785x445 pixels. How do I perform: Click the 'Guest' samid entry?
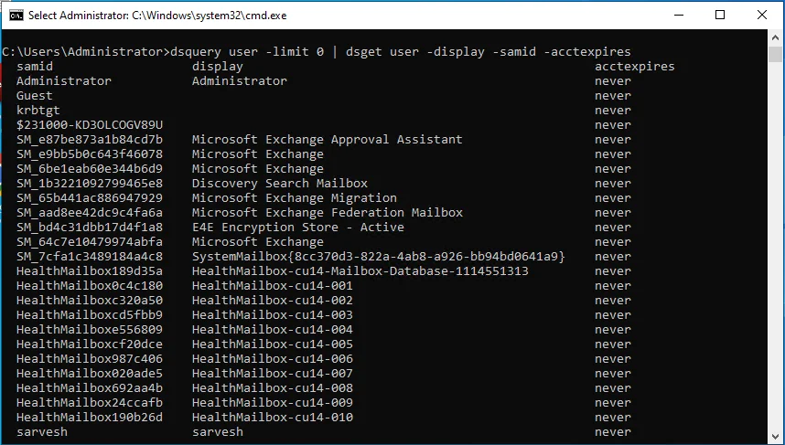(35, 96)
